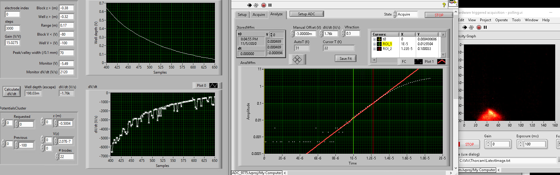Viewport: 560px width, 175px height.
Task: Expand the ROI_1 cursor entry
Action: coord(374,44)
